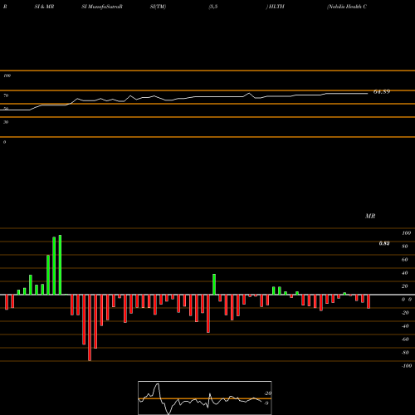415x415 pixels.
Task: Click the '-40' label on MR axis
Action: tap(405, 326)
